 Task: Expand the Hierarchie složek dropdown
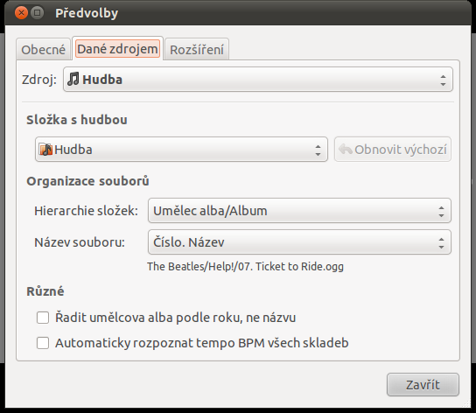(299, 211)
